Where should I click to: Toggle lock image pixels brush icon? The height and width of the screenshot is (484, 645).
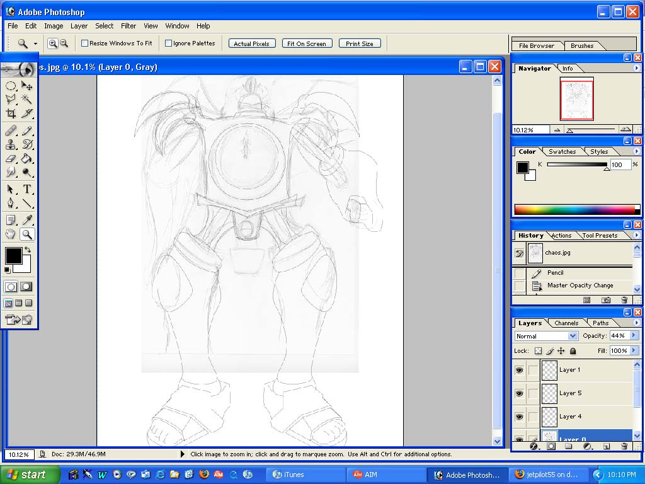(549, 351)
